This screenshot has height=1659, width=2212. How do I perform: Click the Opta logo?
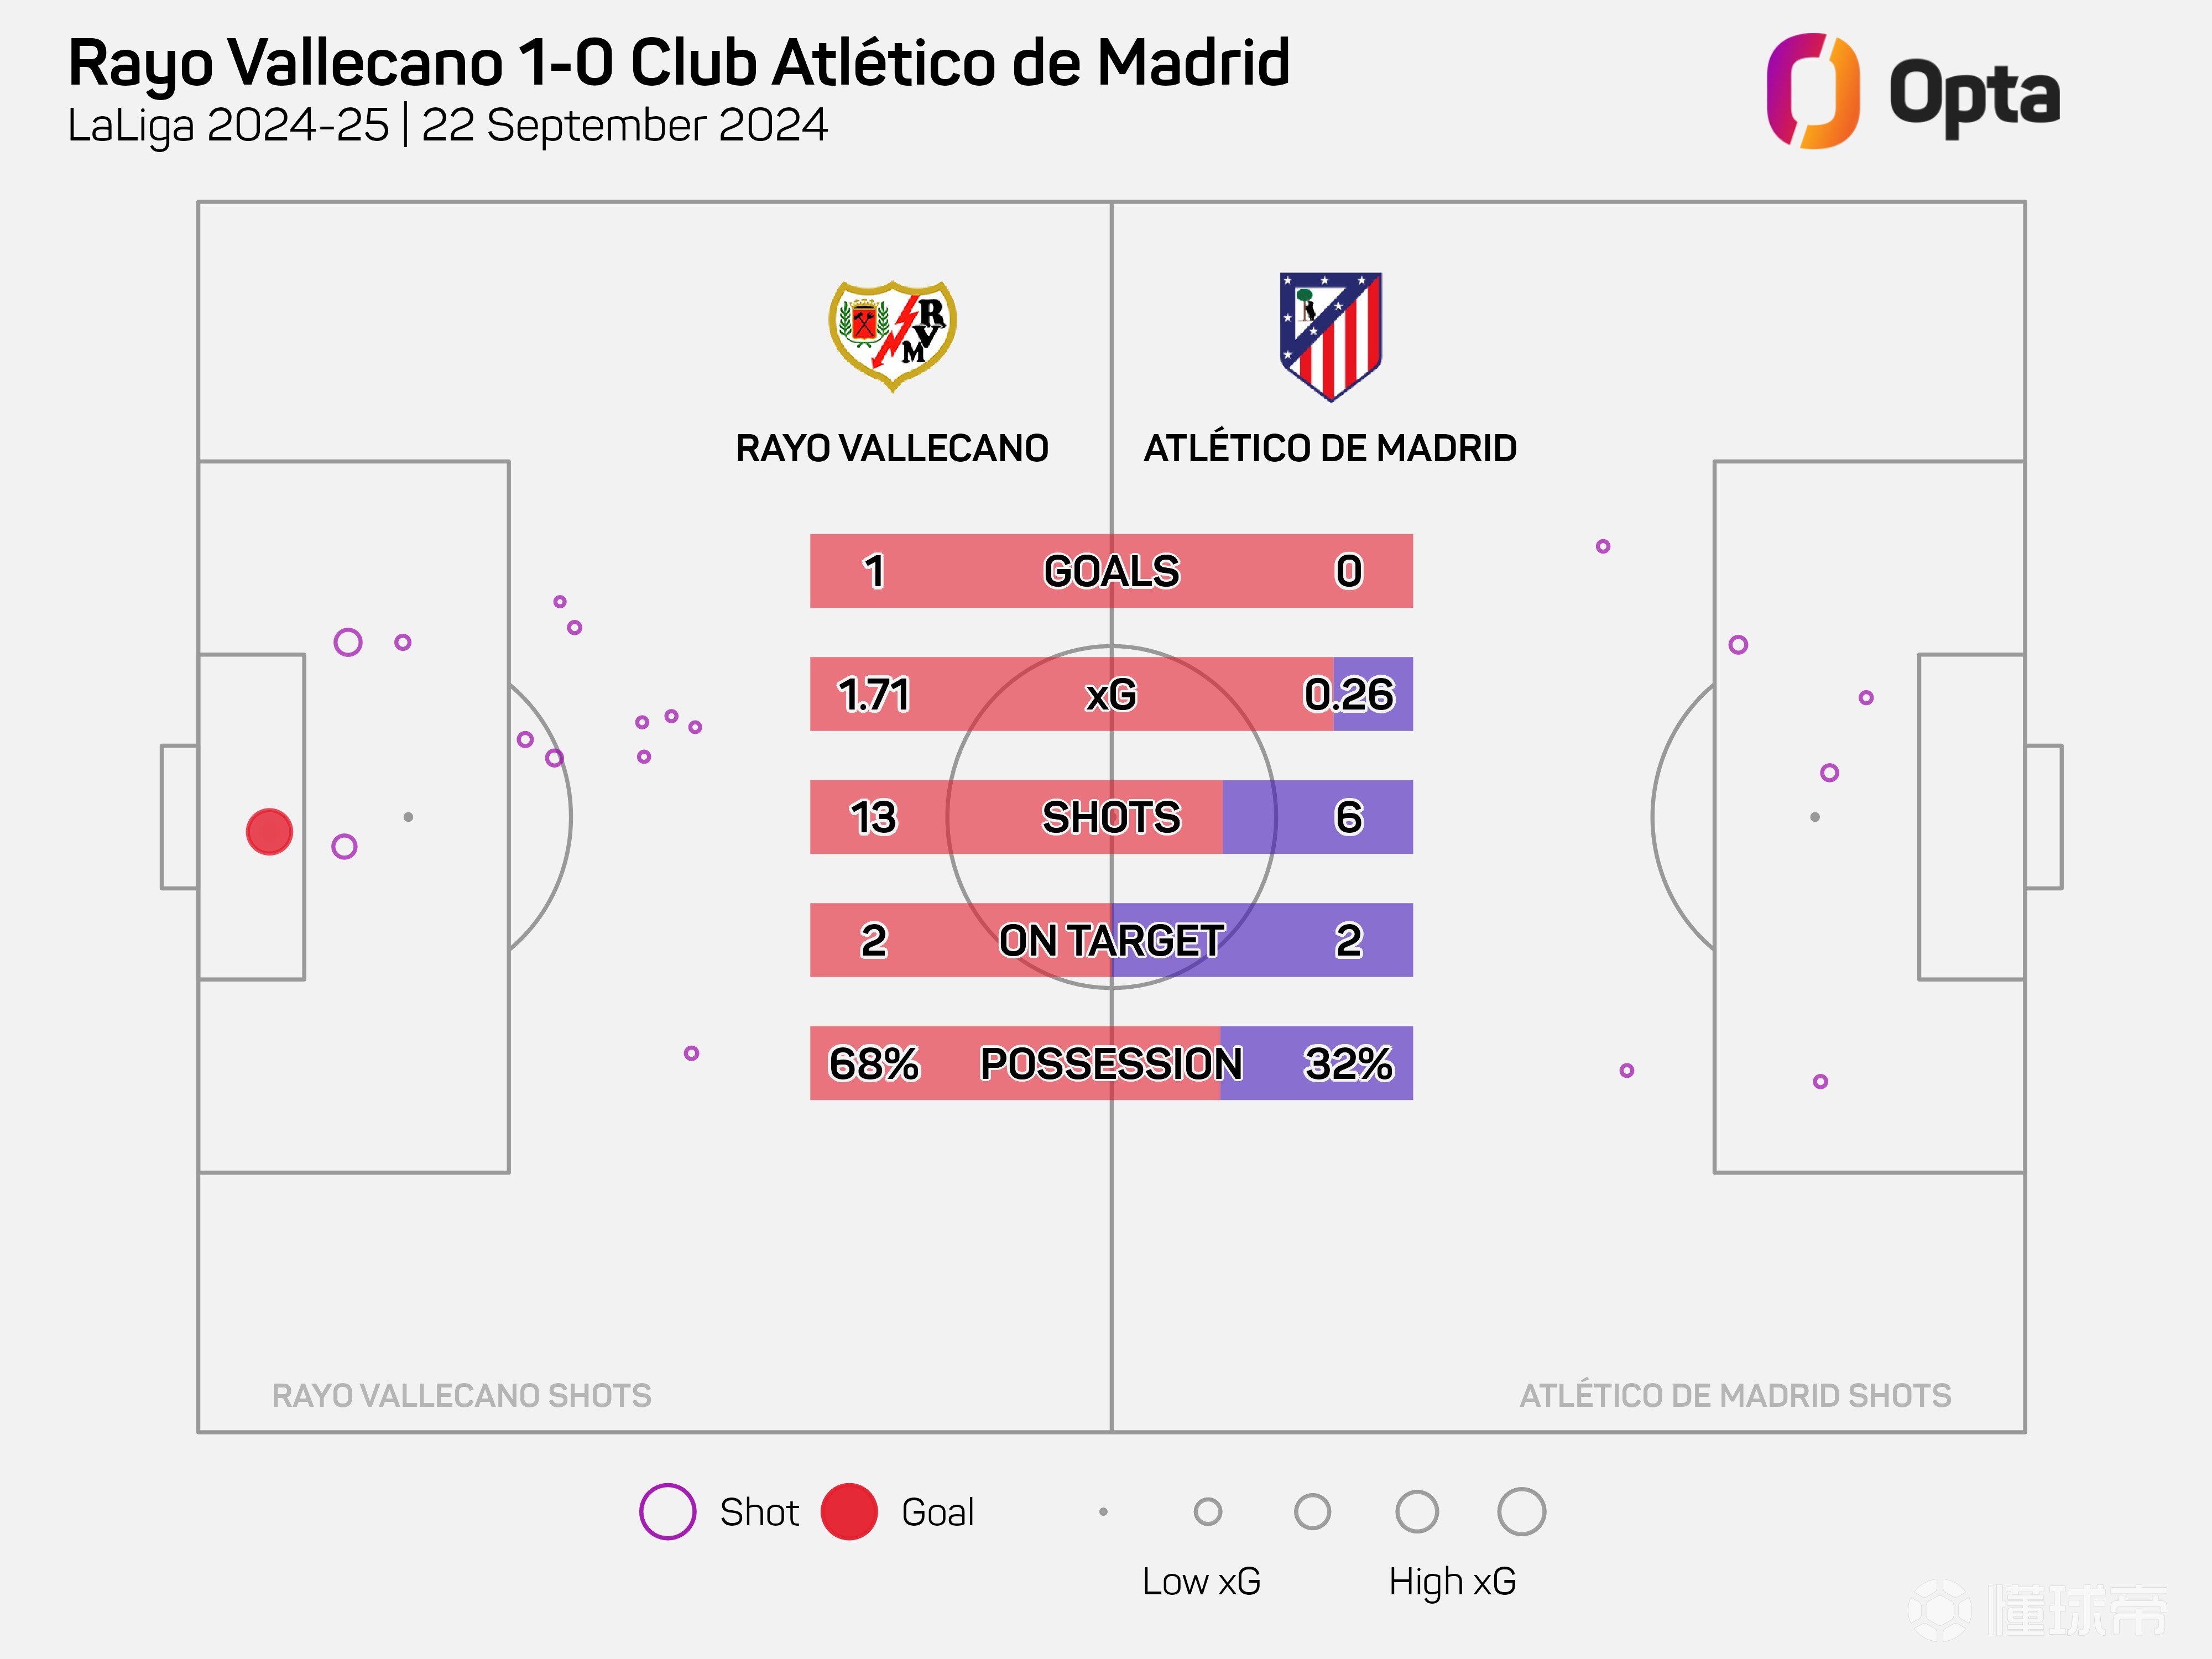click(1912, 92)
